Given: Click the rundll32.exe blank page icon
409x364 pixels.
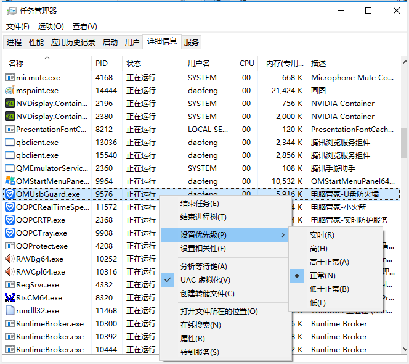Looking at the screenshot, I should (10, 311).
